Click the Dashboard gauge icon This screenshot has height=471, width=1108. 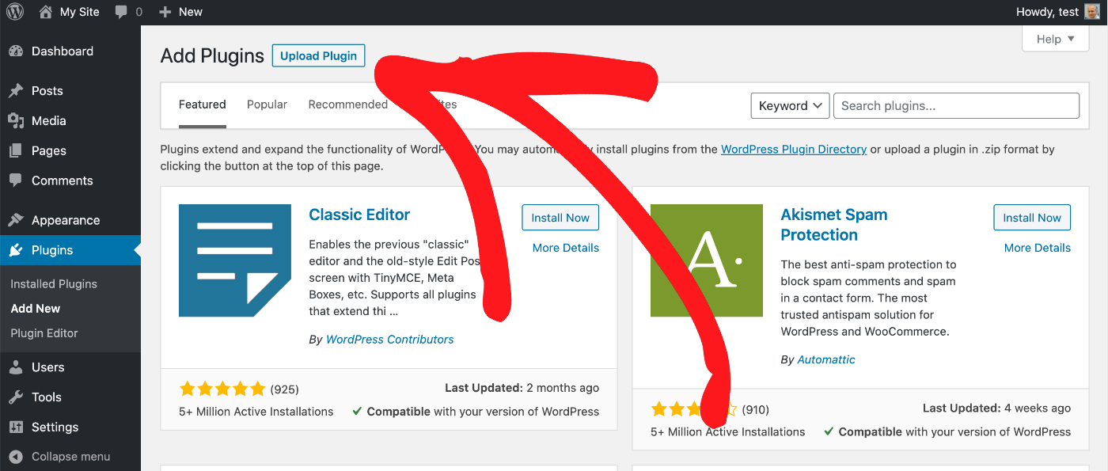coord(16,51)
